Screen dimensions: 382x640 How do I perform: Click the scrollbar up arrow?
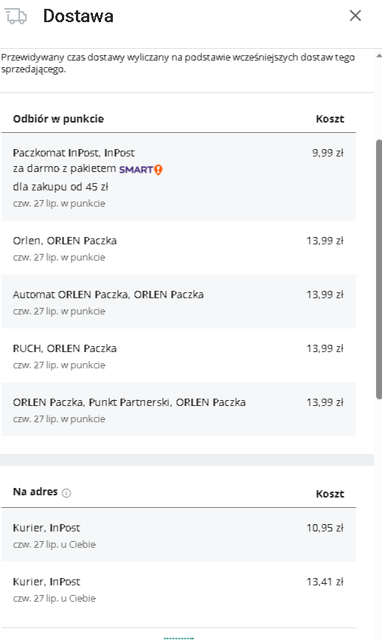coord(378,55)
